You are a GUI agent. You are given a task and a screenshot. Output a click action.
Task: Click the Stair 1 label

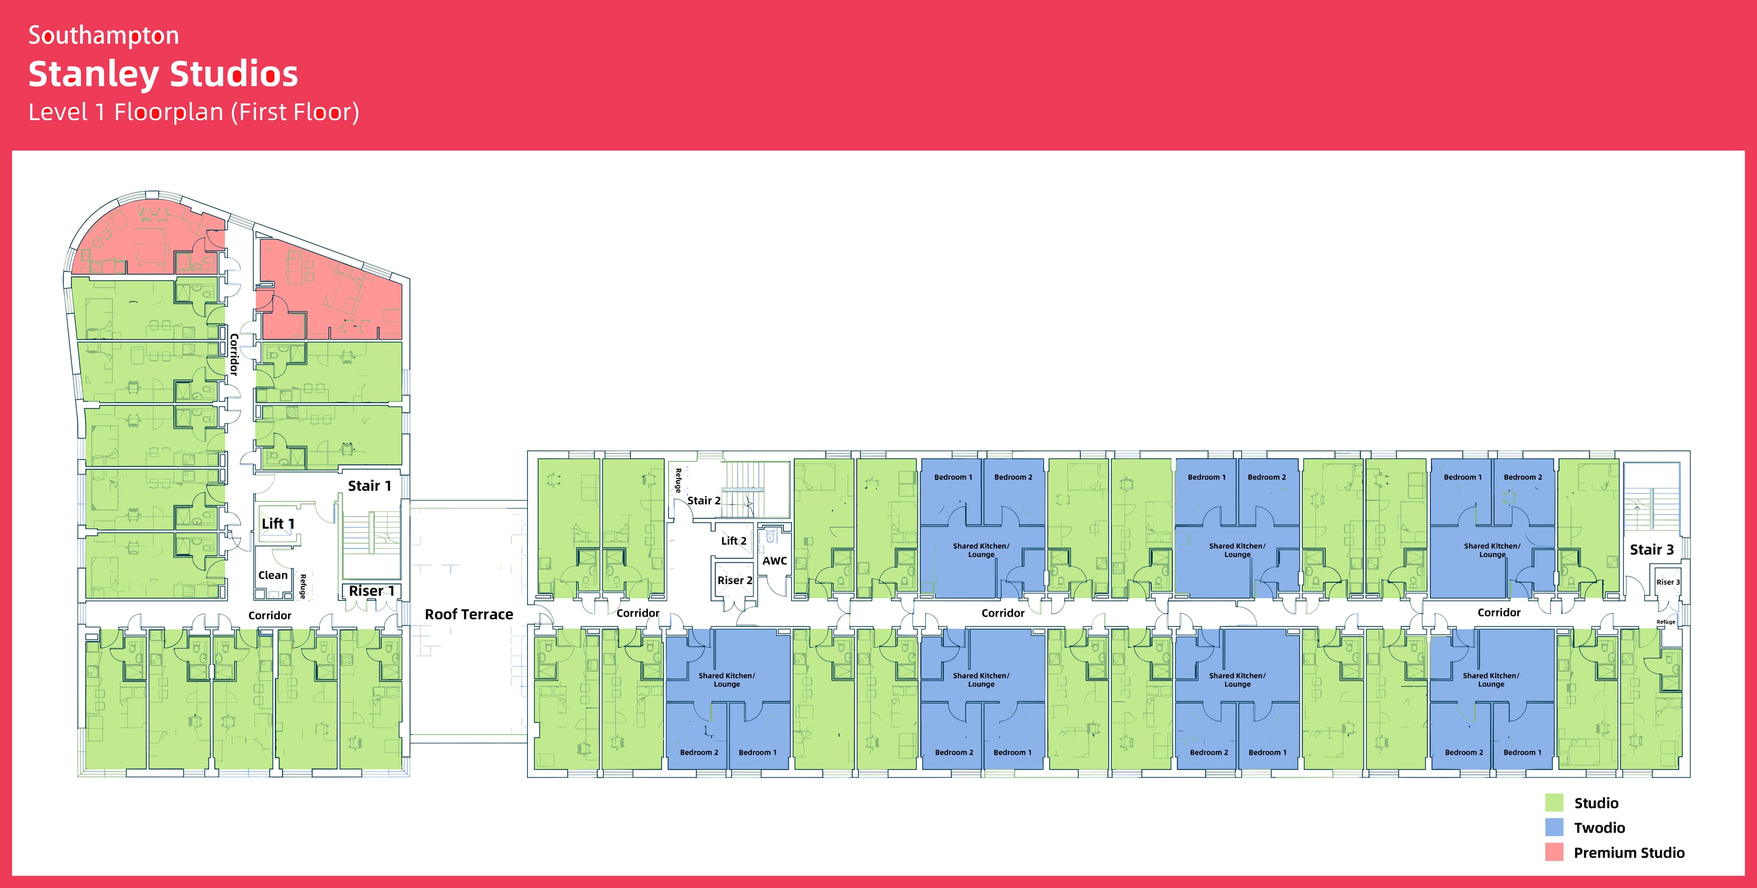369,486
